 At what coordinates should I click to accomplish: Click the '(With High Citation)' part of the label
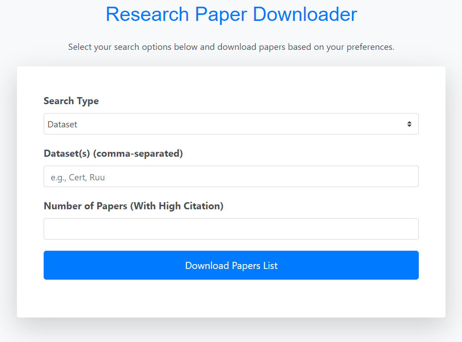[x=176, y=206]
